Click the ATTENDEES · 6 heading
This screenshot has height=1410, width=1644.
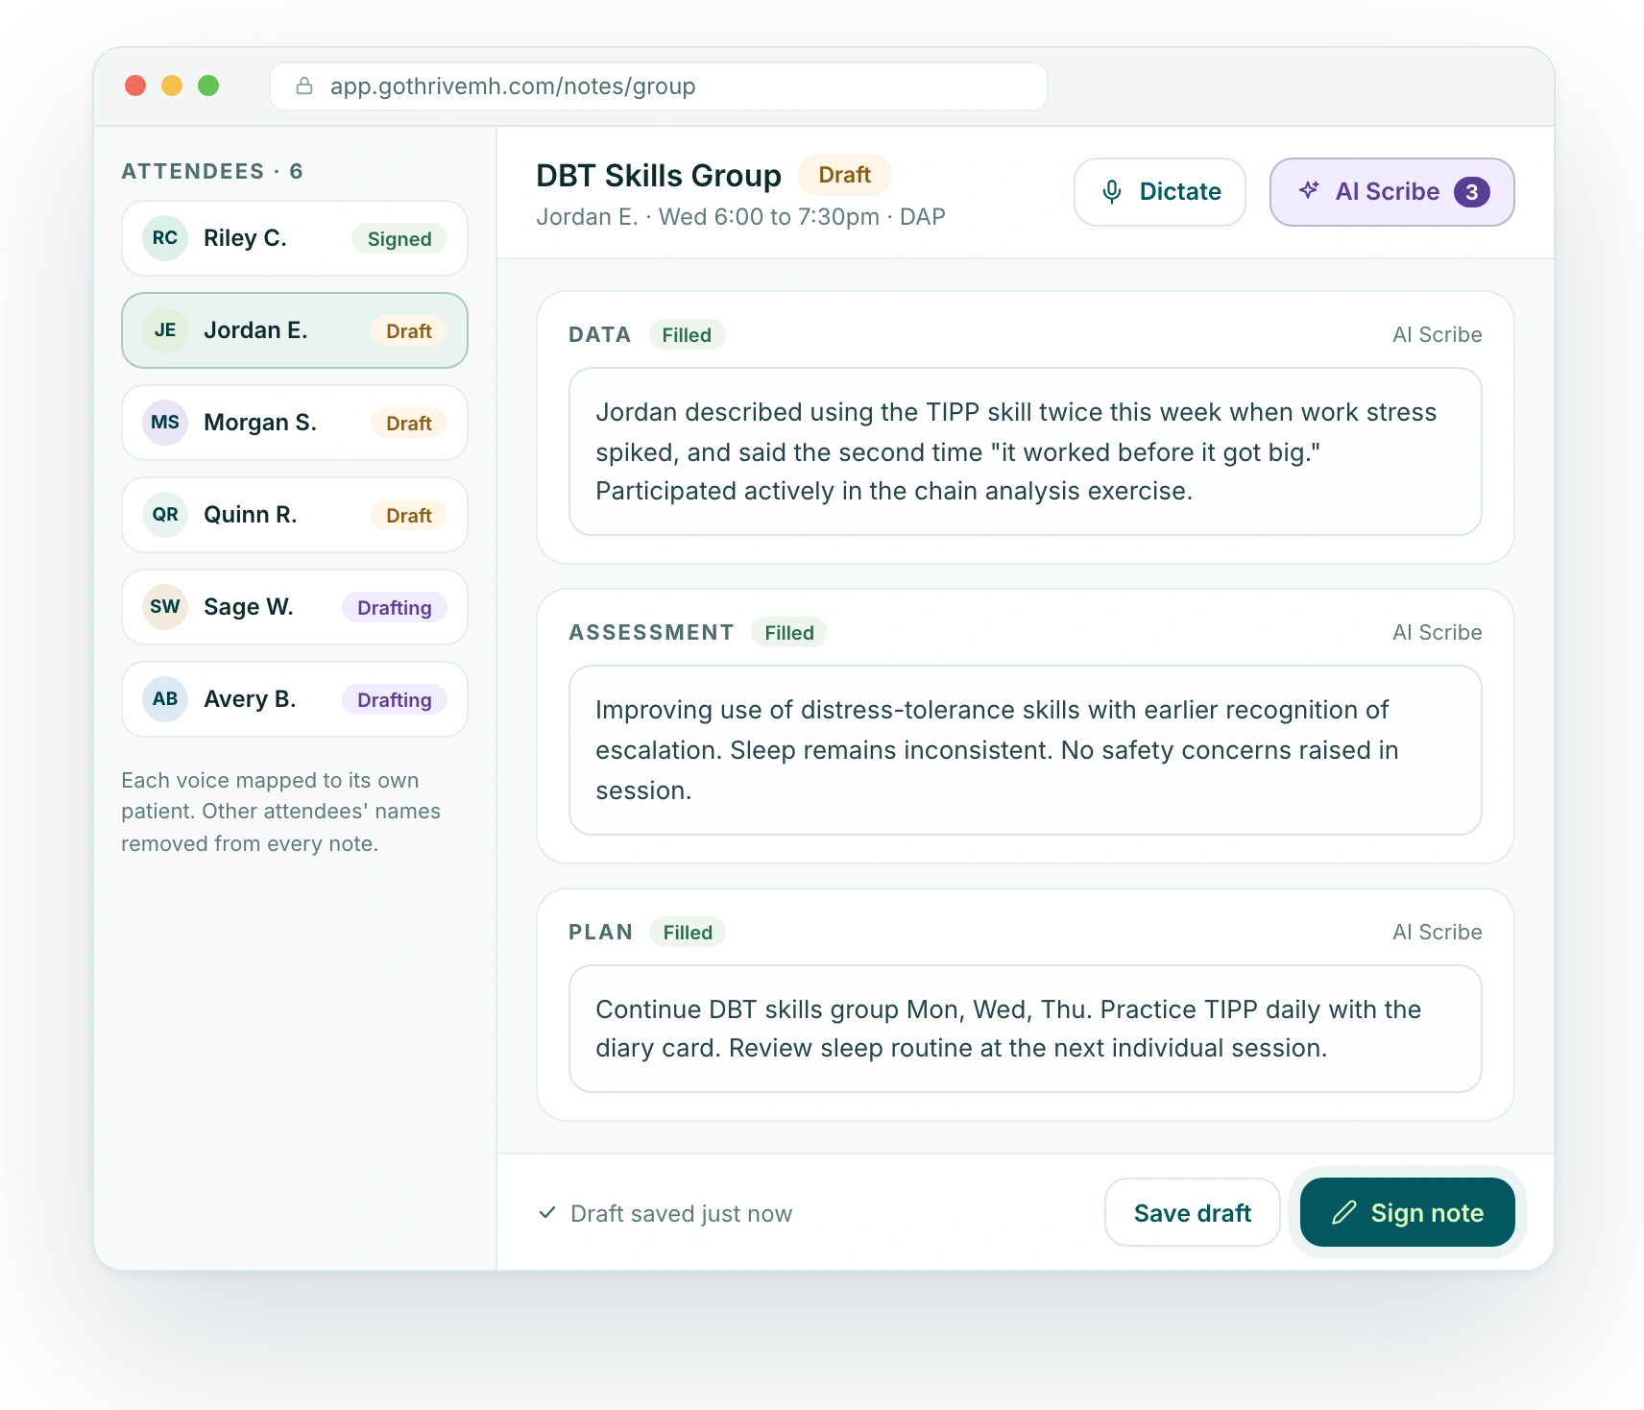pyautogui.click(x=212, y=171)
